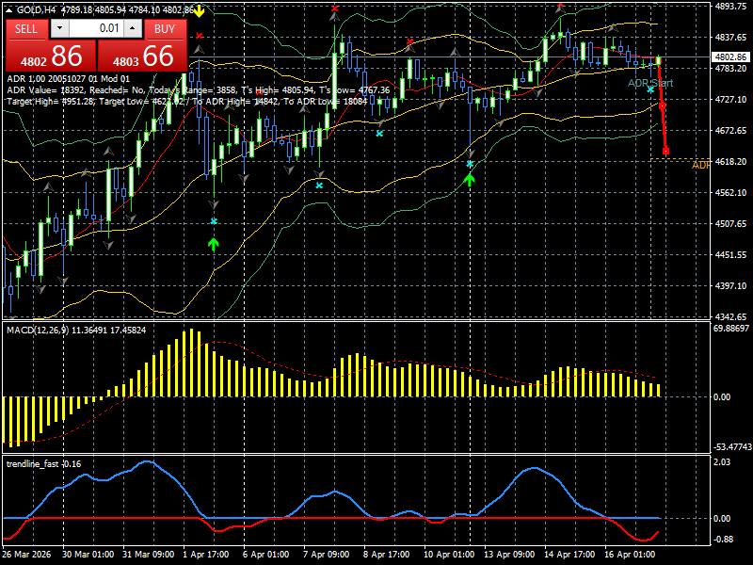The width and height of the screenshot is (753, 565).
Task: Click the 4507.65 price axis label
Action: (730, 223)
